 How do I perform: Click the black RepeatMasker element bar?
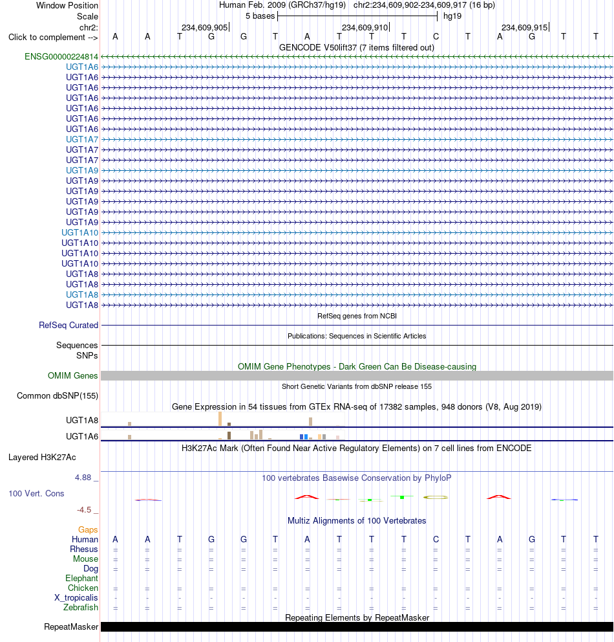click(357, 627)
